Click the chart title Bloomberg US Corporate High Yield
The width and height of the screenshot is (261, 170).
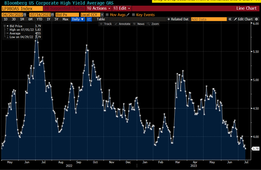tap(59, 3)
